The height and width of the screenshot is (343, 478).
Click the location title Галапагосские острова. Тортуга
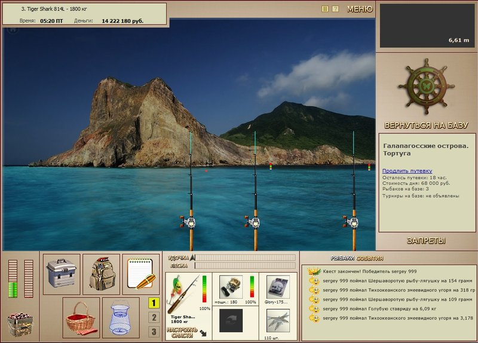click(425, 149)
